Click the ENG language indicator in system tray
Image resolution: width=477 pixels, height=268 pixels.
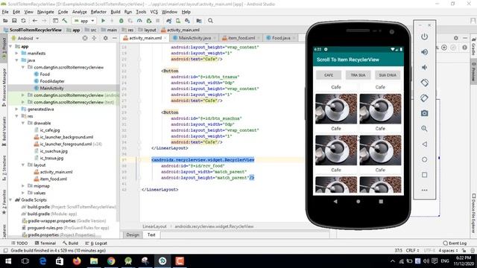(x=445, y=261)
